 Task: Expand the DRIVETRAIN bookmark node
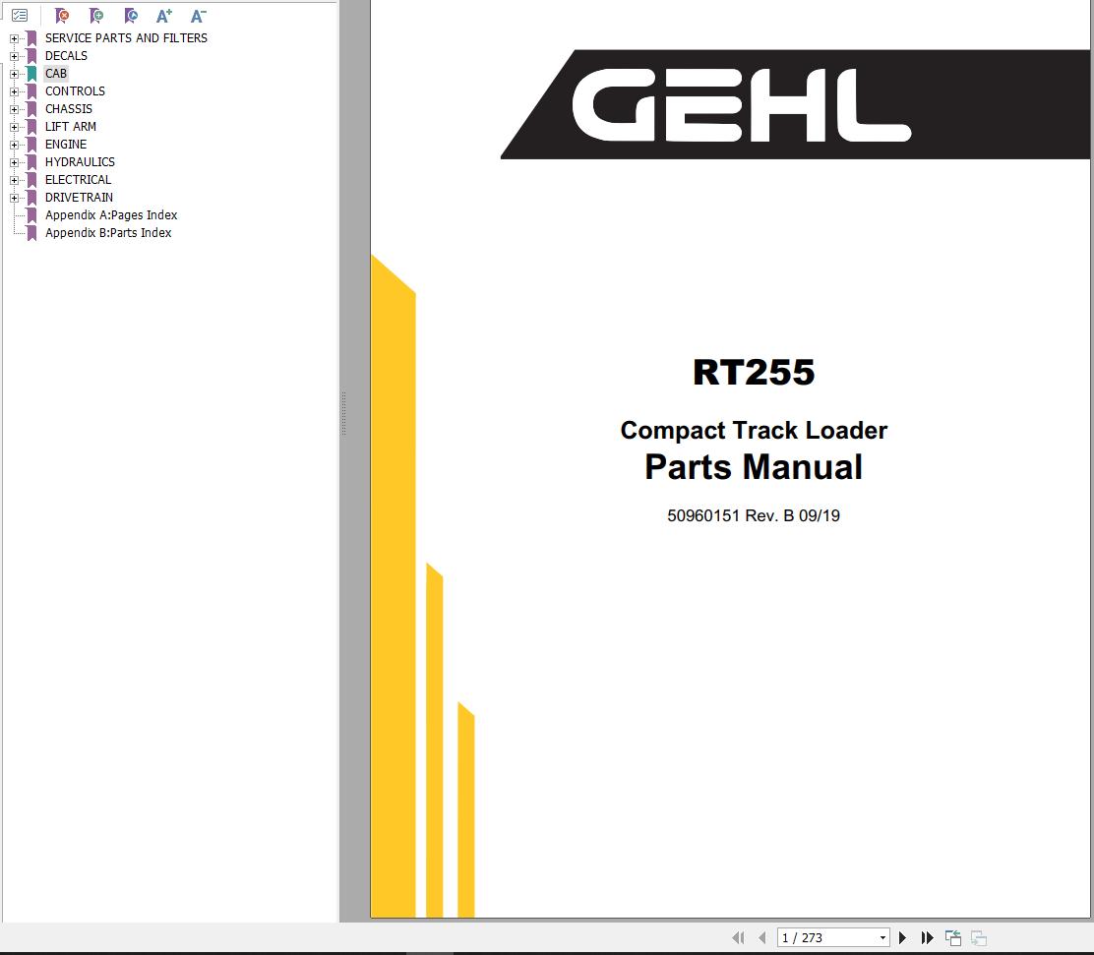point(14,198)
